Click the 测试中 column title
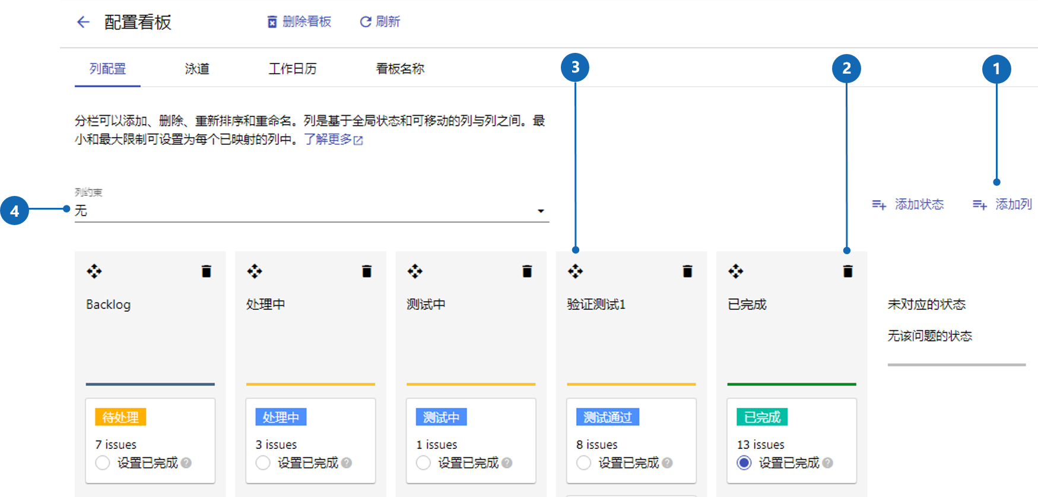Image resolution: width=1038 pixels, height=497 pixels. tap(426, 305)
